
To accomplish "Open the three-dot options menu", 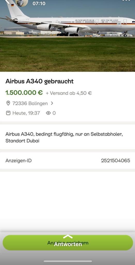I will point(126,1).
